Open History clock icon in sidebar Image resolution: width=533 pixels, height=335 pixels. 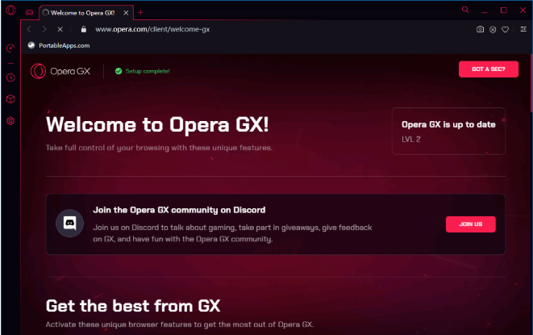tap(10, 77)
